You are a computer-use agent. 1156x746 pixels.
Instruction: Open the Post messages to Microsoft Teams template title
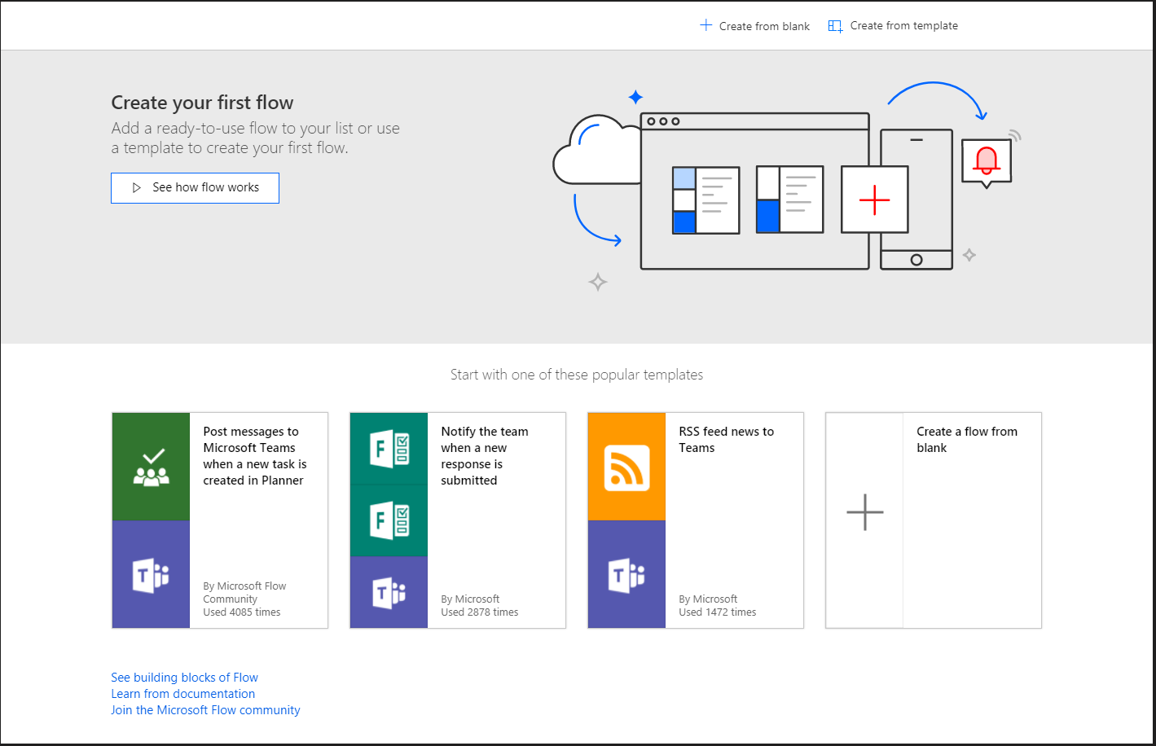pos(255,456)
